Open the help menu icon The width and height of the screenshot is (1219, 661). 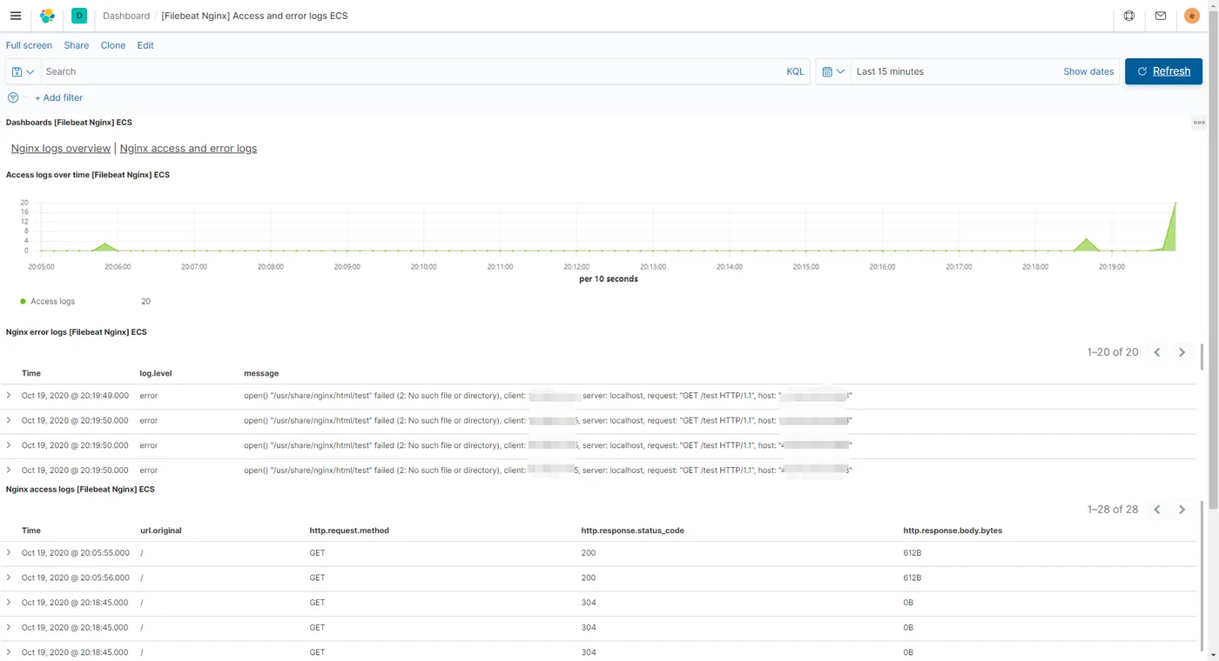[1129, 16]
